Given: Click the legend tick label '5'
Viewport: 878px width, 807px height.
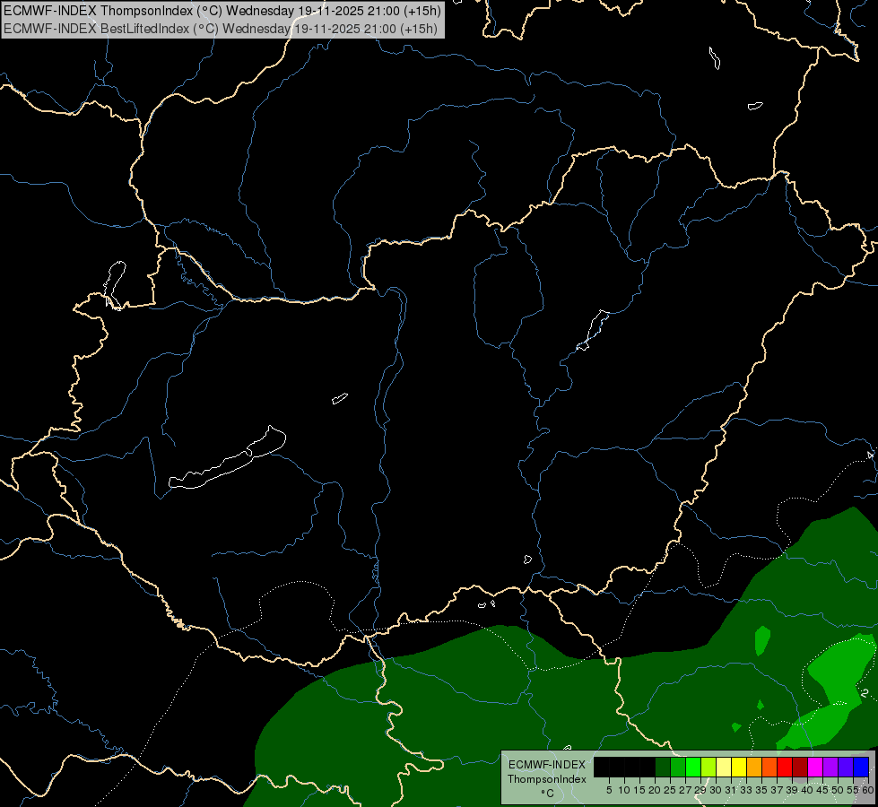Looking at the screenshot, I should click(x=609, y=790).
